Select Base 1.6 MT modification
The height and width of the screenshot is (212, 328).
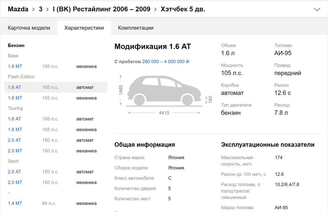coord(15,66)
